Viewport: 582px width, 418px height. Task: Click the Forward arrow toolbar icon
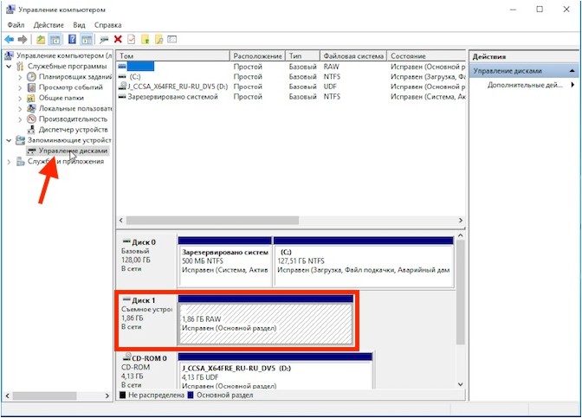click(23, 39)
